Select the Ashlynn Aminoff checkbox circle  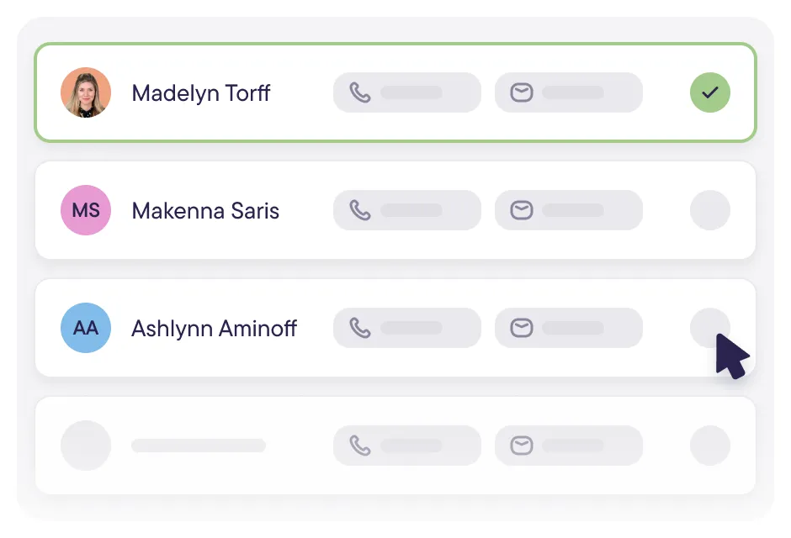pyautogui.click(x=709, y=328)
